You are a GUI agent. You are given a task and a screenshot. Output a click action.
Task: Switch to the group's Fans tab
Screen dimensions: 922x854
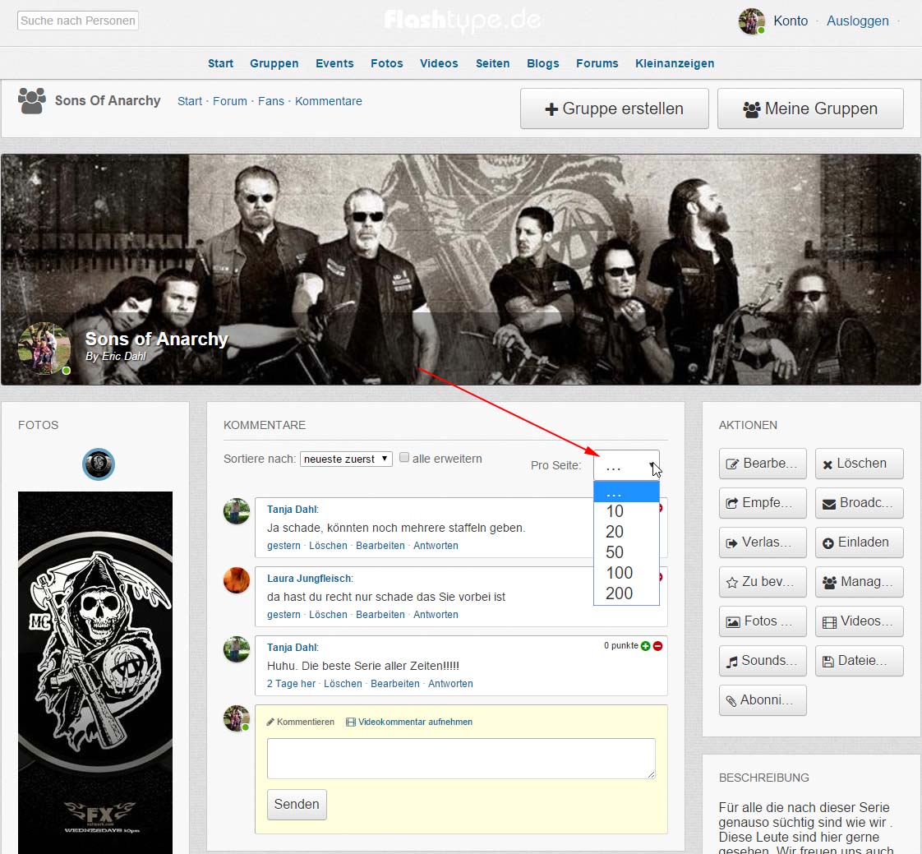click(x=271, y=101)
